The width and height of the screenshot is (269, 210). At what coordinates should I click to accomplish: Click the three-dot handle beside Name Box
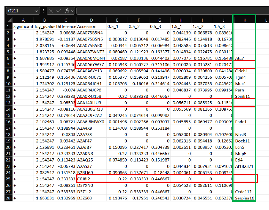tap(44, 11)
